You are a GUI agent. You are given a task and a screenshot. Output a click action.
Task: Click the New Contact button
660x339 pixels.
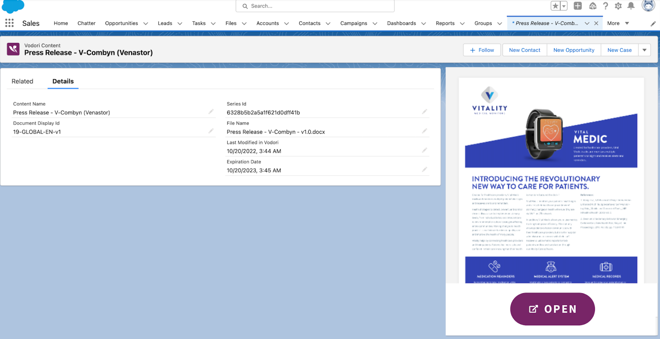(525, 50)
